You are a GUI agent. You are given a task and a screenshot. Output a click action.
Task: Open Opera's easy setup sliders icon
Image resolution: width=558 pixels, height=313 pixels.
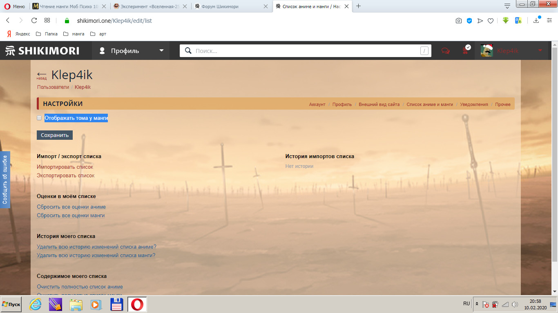click(549, 20)
